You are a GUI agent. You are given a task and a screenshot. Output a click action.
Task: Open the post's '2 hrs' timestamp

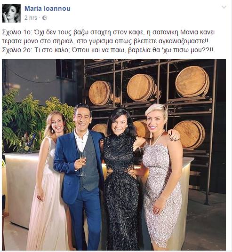point(31,18)
